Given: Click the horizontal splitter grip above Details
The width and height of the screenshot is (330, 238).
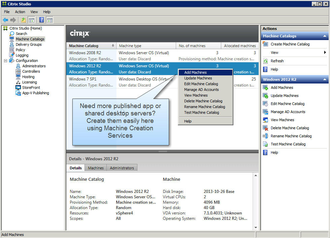Looking at the screenshot, I should [162, 151].
